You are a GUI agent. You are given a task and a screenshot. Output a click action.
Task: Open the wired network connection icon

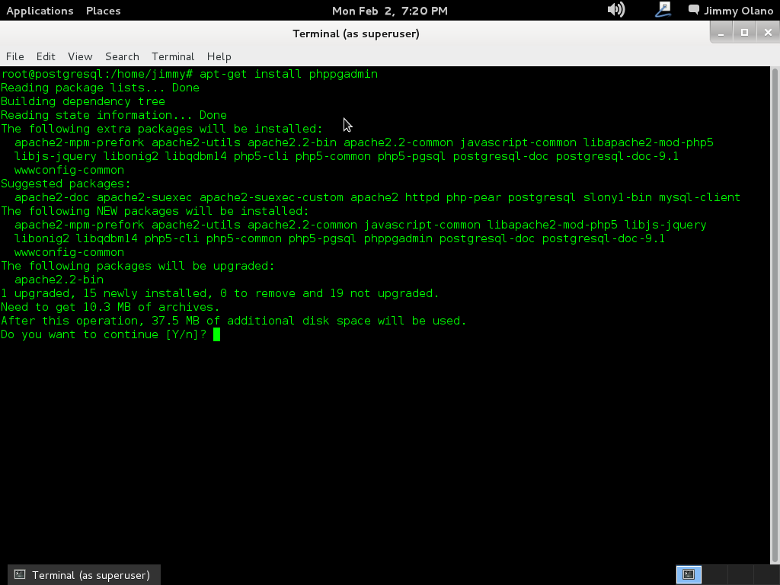pos(663,10)
